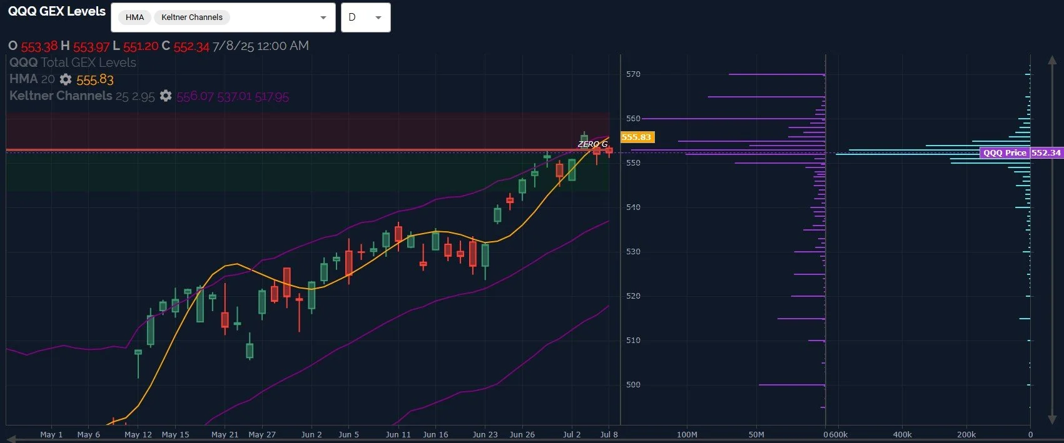Click the Jul 2 date label
This screenshot has height=443, width=1064.
pyautogui.click(x=572, y=434)
